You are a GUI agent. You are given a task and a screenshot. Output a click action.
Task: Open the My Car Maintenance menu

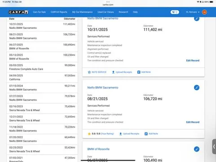[82, 12]
